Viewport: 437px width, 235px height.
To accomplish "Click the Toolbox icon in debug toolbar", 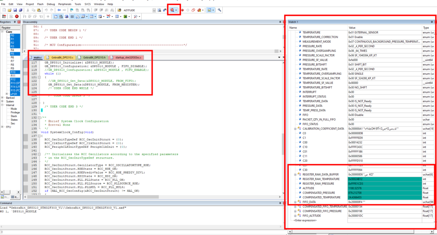I will [x=135, y=17].
